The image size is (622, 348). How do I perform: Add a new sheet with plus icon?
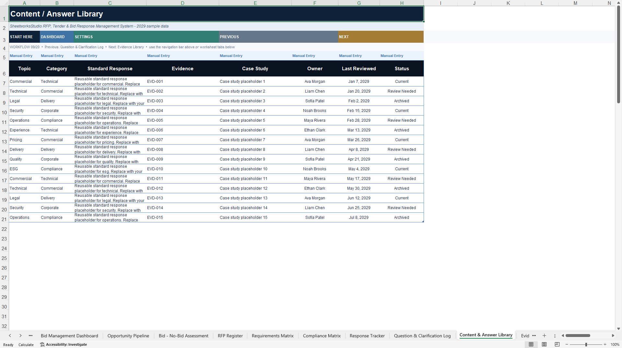pos(544,336)
